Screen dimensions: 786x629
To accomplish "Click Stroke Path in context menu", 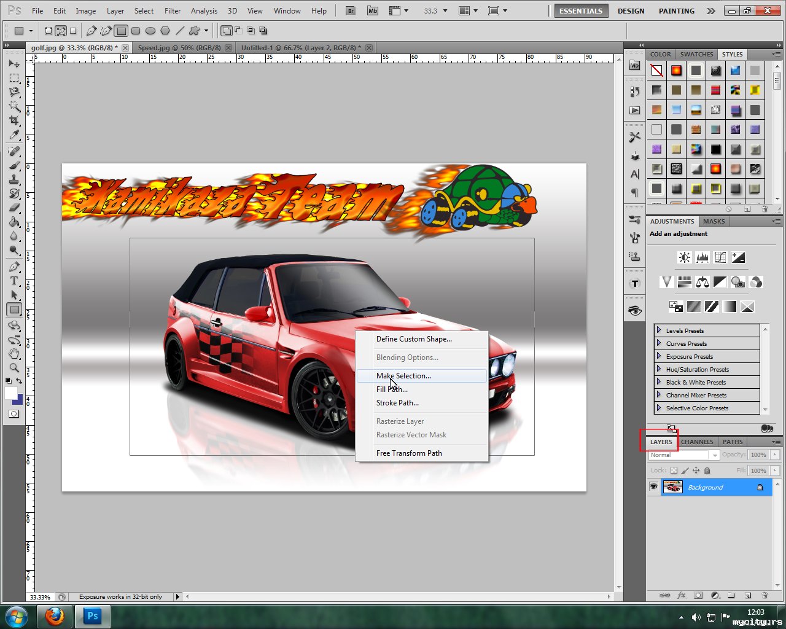I will tap(397, 403).
